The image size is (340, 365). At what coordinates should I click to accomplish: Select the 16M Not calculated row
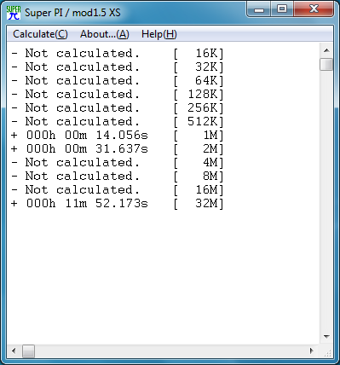[118, 190]
